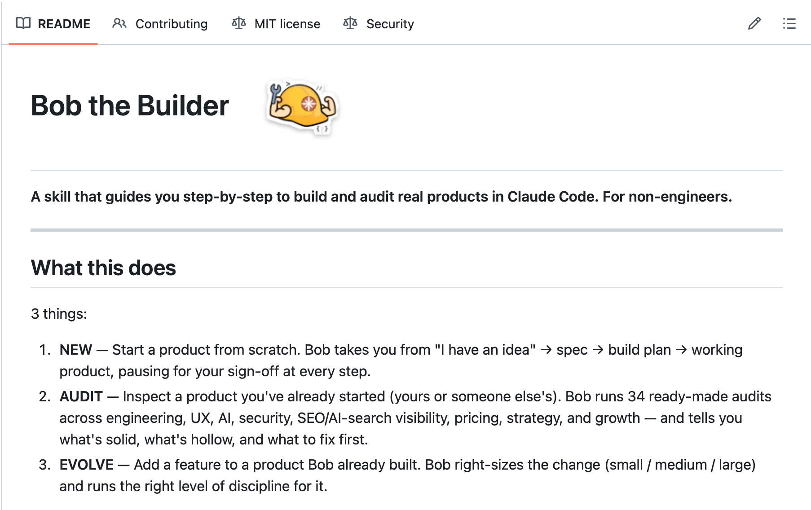The width and height of the screenshot is (811, 510).
Task: Open the Contributing tab
Action: click(172, 24)
